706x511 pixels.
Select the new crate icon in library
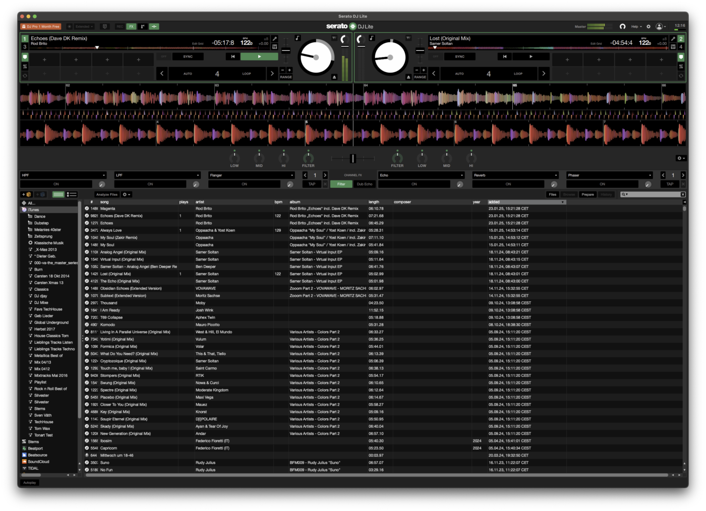[x=27, y=195]
